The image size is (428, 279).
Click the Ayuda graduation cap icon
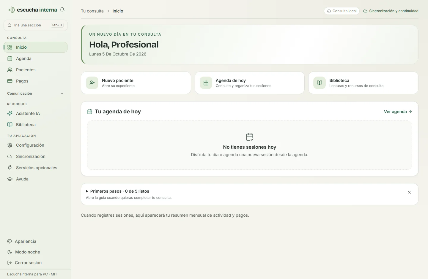(x=10, y=179)
